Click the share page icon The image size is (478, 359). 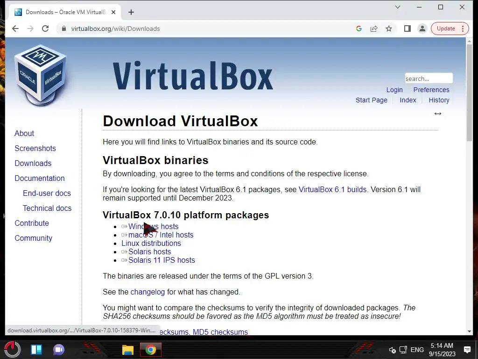click(374, 29)
